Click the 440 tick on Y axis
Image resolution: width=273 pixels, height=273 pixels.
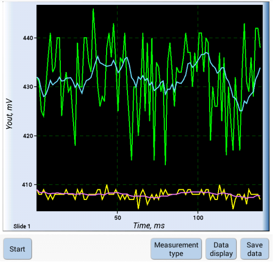[28, 38]
